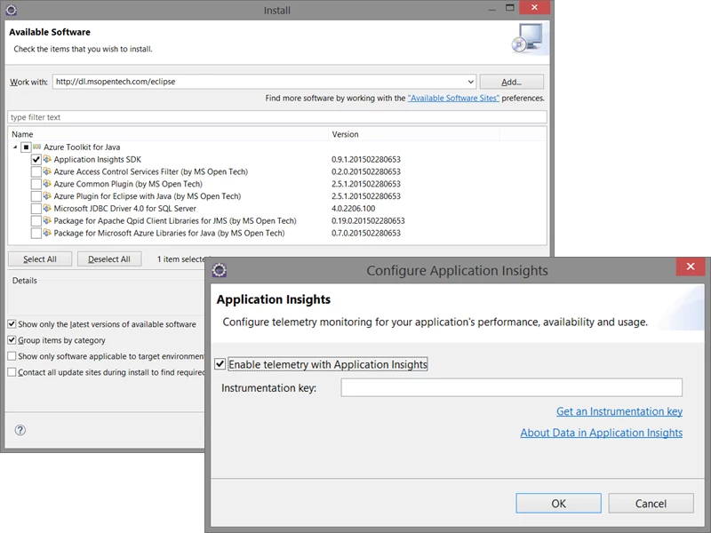Check Package for Microsoft Azure Libraries checkbox
This screenshot has width=711, height=533.
point(36,233)
